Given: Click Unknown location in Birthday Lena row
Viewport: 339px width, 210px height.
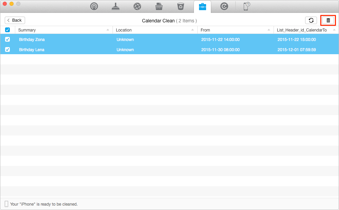Looking at the screenshot, I should coord(125,50).
